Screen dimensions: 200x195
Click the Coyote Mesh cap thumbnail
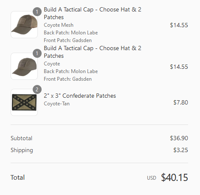24,25
